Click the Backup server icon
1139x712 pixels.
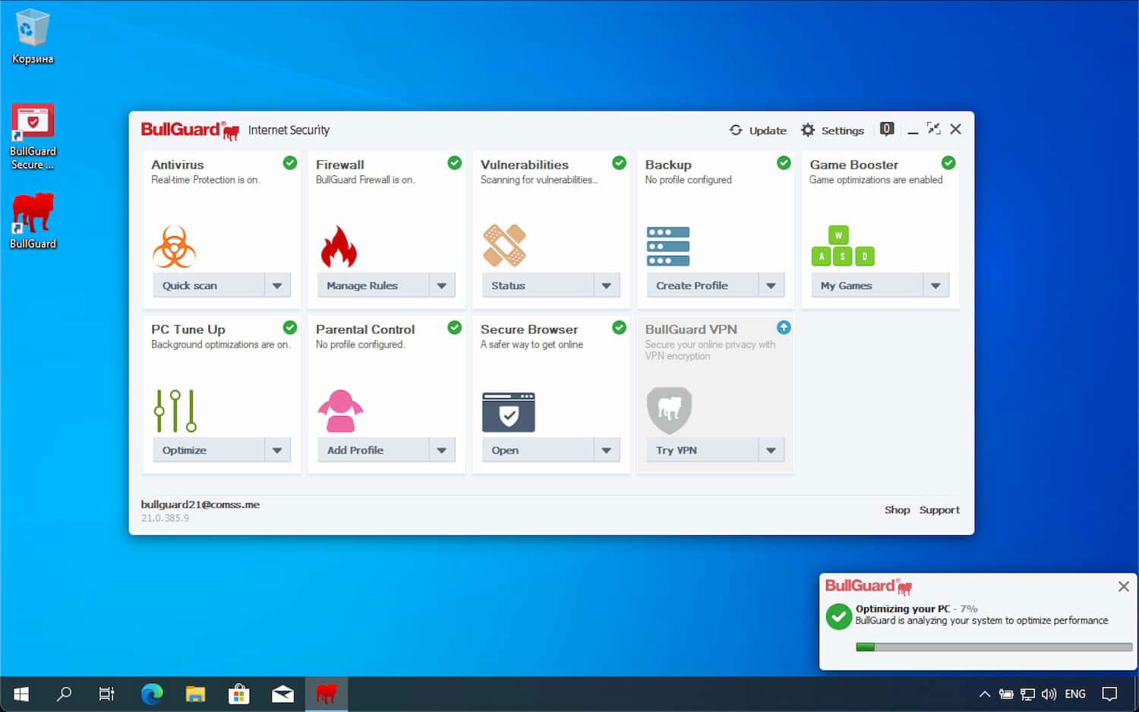(668, 245)
